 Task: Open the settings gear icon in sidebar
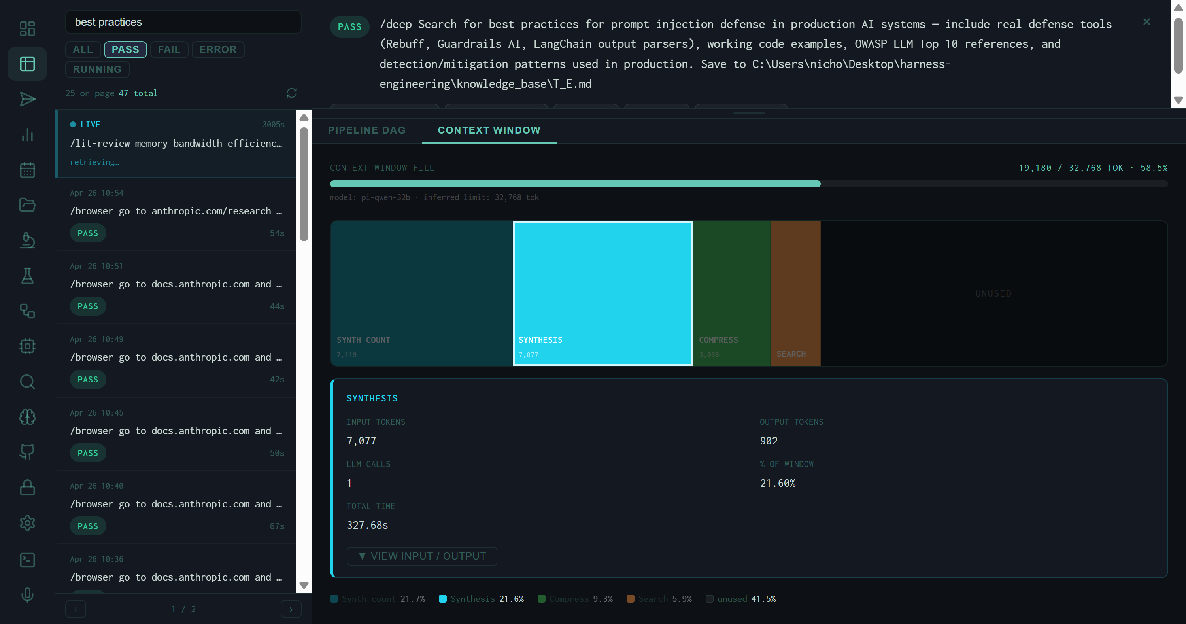pyautogui.click(x=27, y=523)
